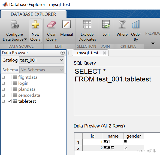Image resolution: width=160 pixels, height=155 pixels.
Task: Click the login table icon
Action: tap(15, 83)
